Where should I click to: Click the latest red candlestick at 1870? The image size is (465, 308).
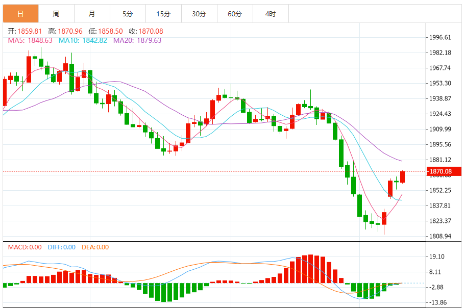click(x=402, y=177)
